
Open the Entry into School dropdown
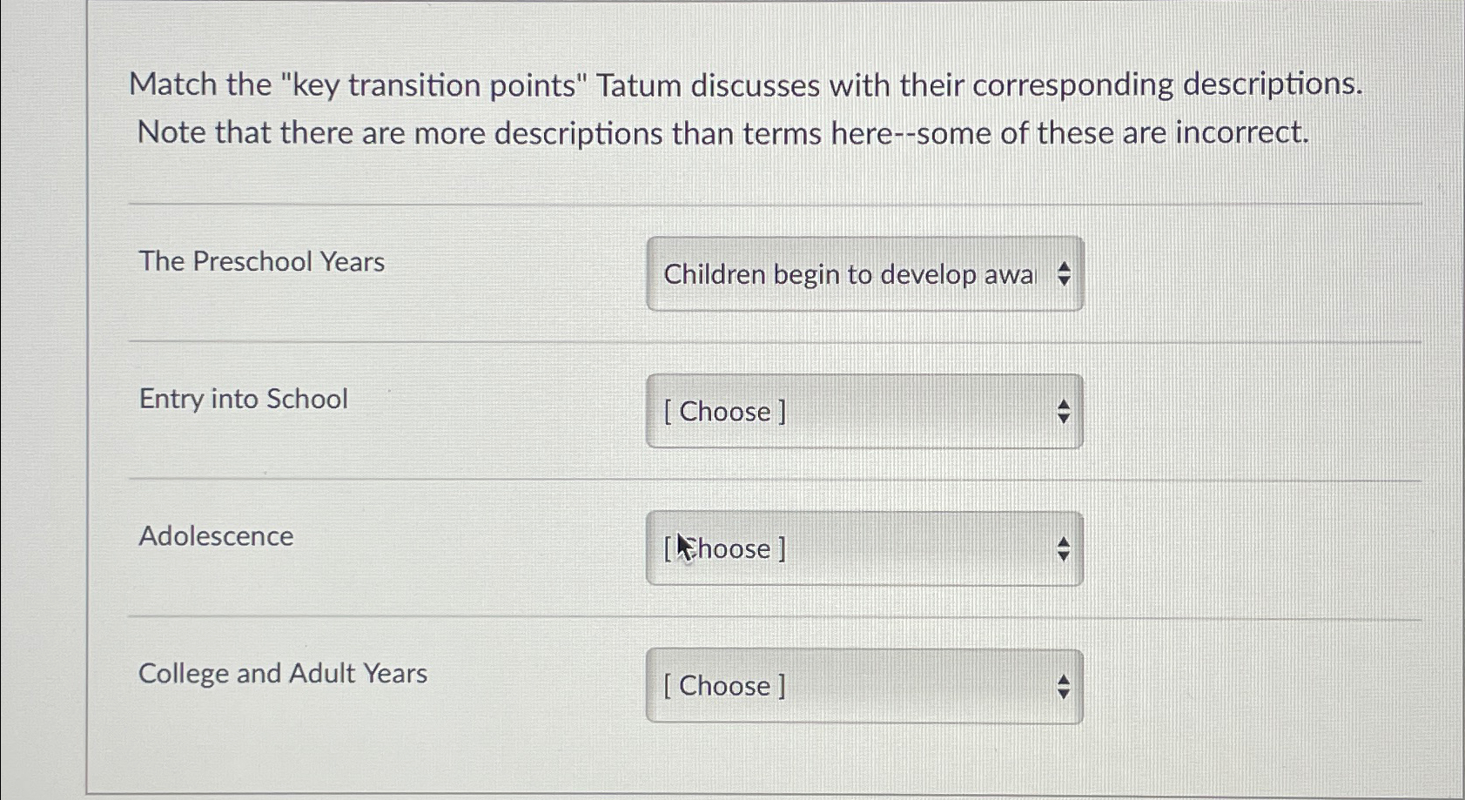(x=864, y=411)
